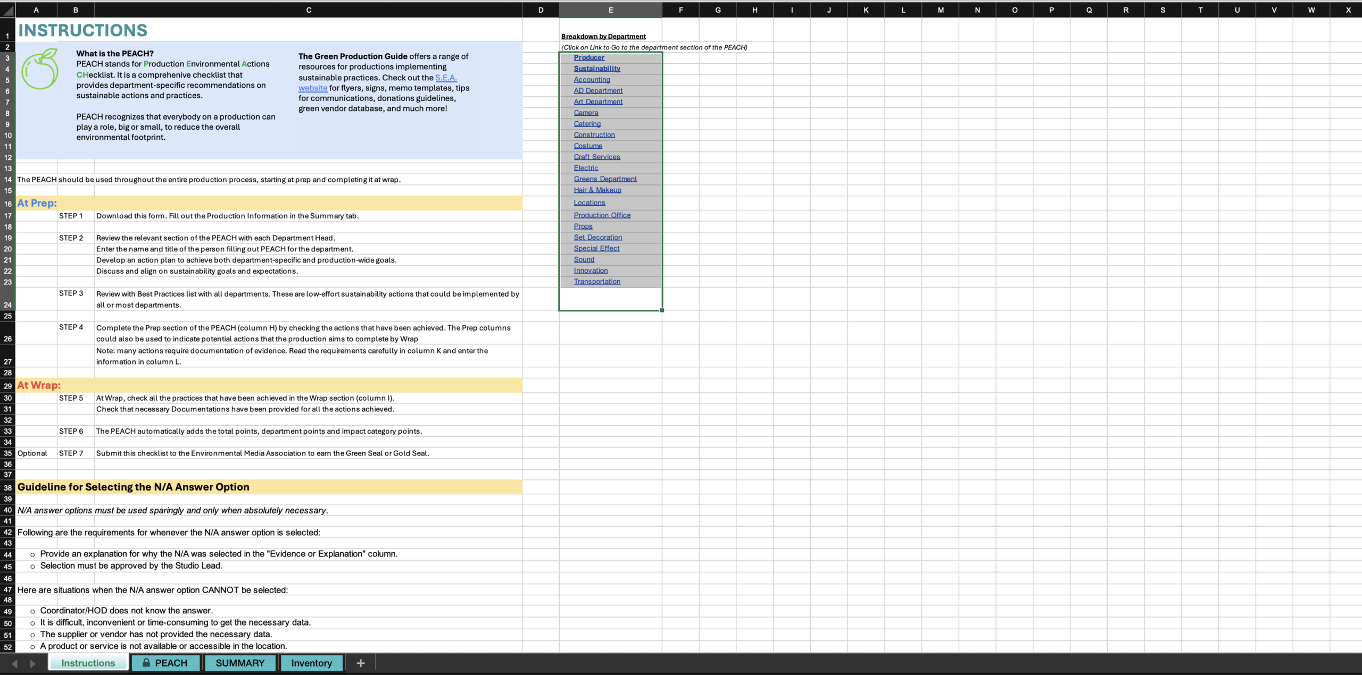Click the next sheet navigation arrow
1362x675 pixels.
pos(32,663)
